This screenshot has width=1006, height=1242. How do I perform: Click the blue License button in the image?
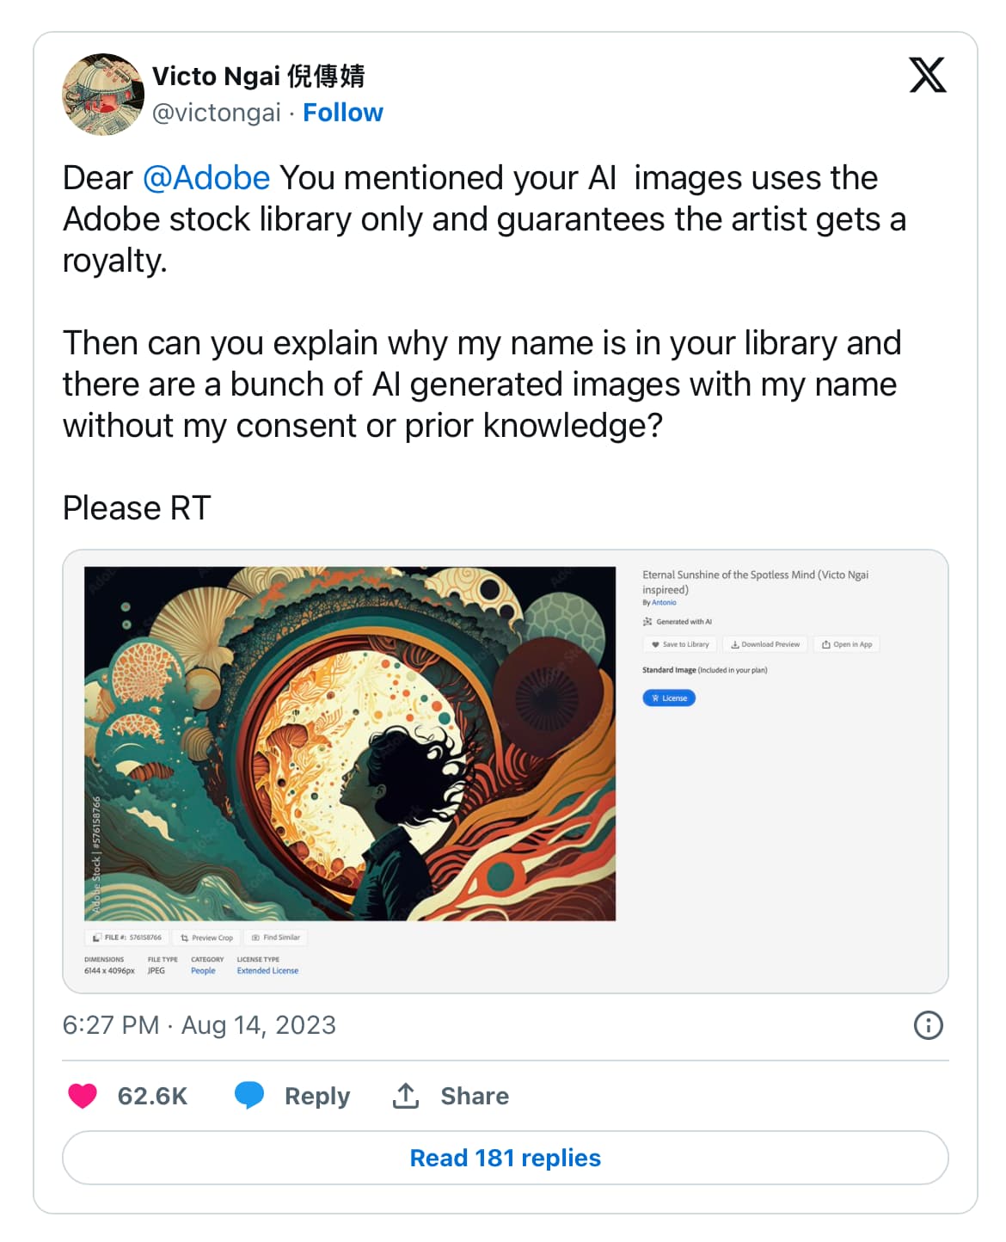669,698
